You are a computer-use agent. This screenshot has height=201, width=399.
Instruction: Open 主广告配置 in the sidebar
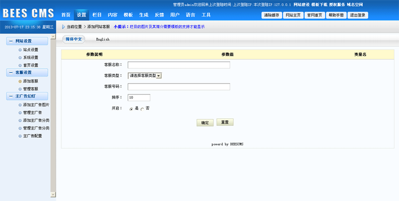[32, 136]
